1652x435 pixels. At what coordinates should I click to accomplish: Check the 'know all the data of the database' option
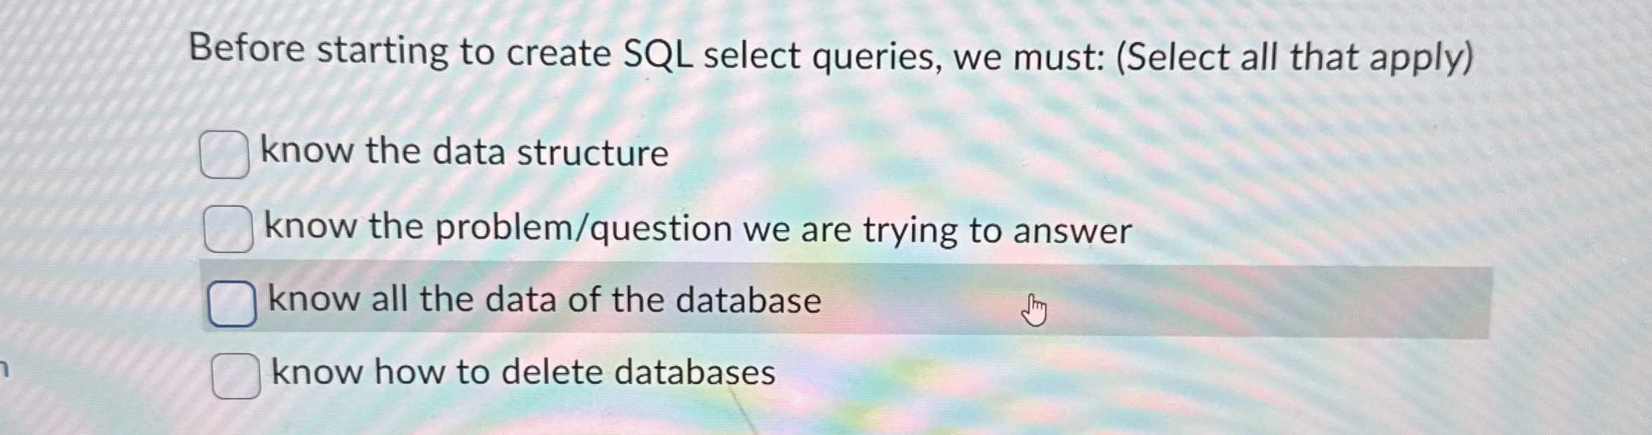[x=231, y=302]
